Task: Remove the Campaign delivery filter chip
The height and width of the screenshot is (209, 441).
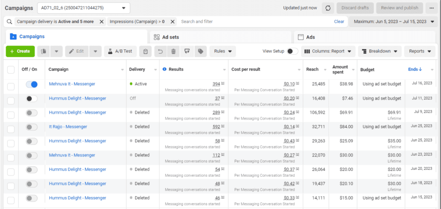Action: (102, 22)
